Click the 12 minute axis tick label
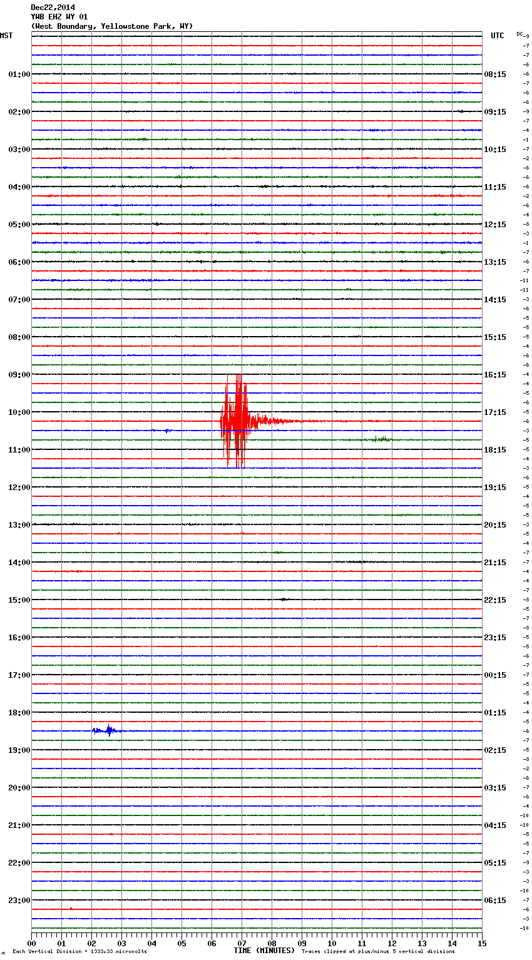This screenshot has height=960, width=532. click(x=392, y=943)
